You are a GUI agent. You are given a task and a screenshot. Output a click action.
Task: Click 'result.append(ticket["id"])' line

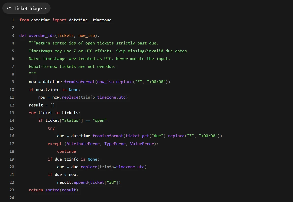[x=89, y=182]
